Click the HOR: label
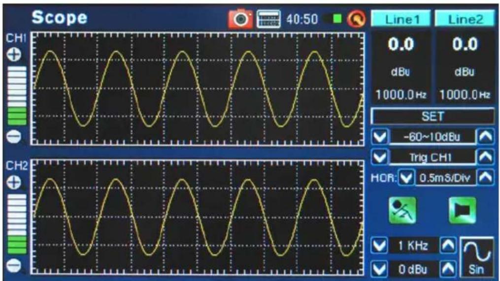500x281 pixels. click(384, 178)
